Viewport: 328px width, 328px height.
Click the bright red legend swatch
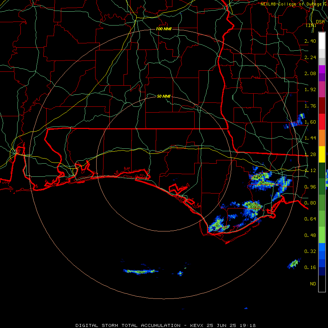click(322, 122)
